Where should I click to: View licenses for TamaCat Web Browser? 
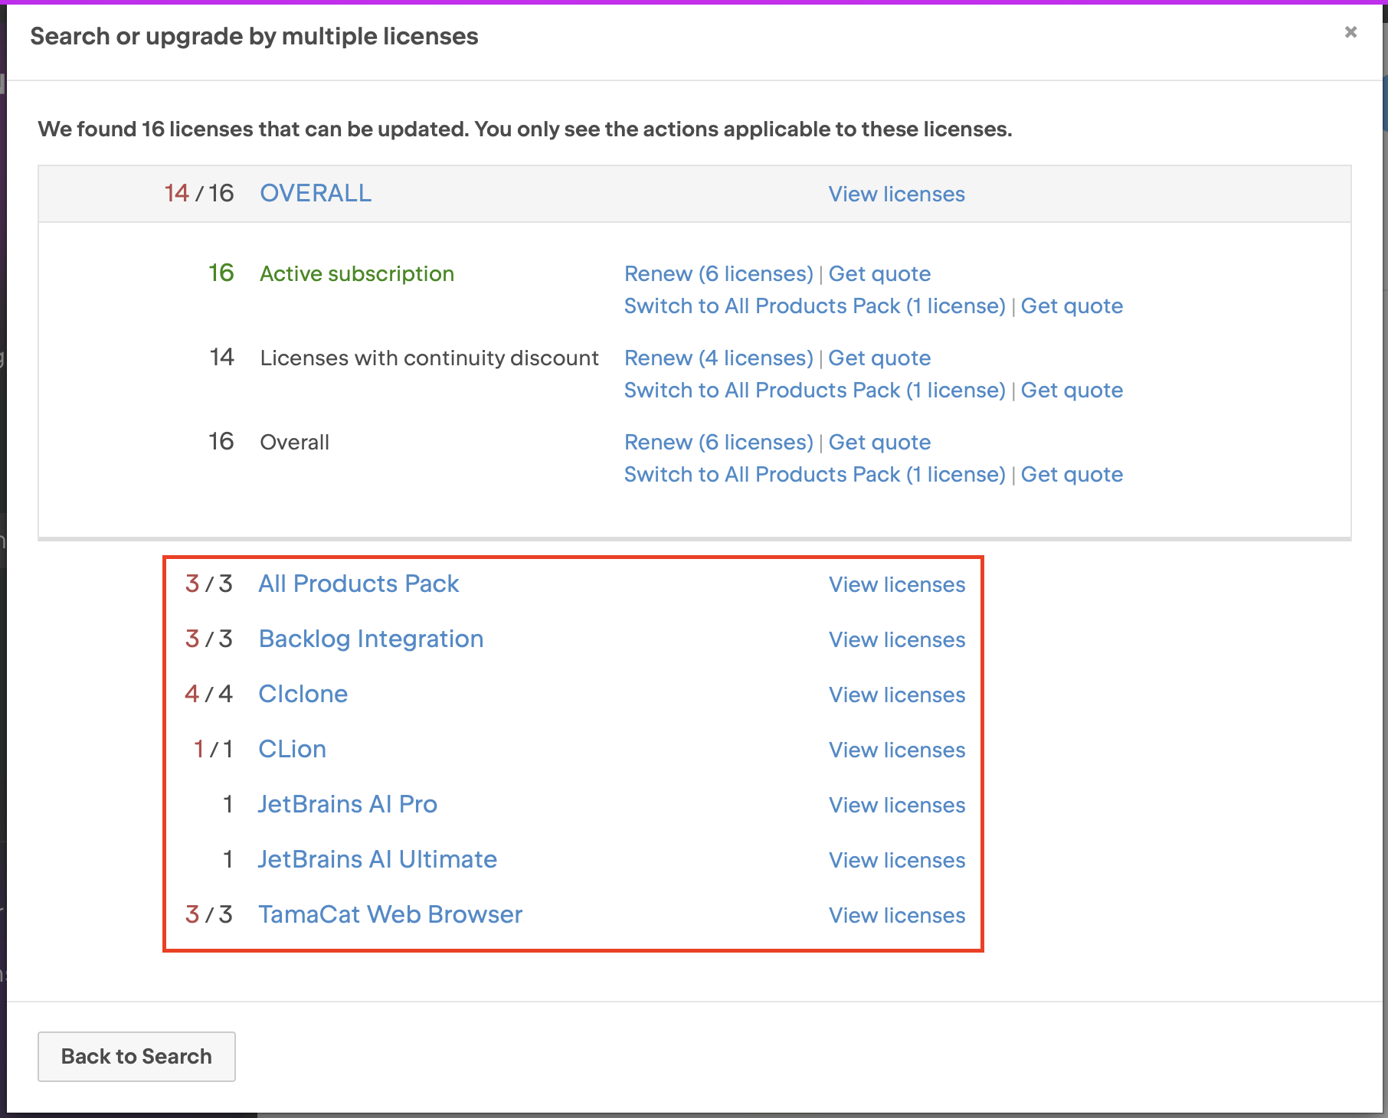pyautogui.click(x=897, y=915)
